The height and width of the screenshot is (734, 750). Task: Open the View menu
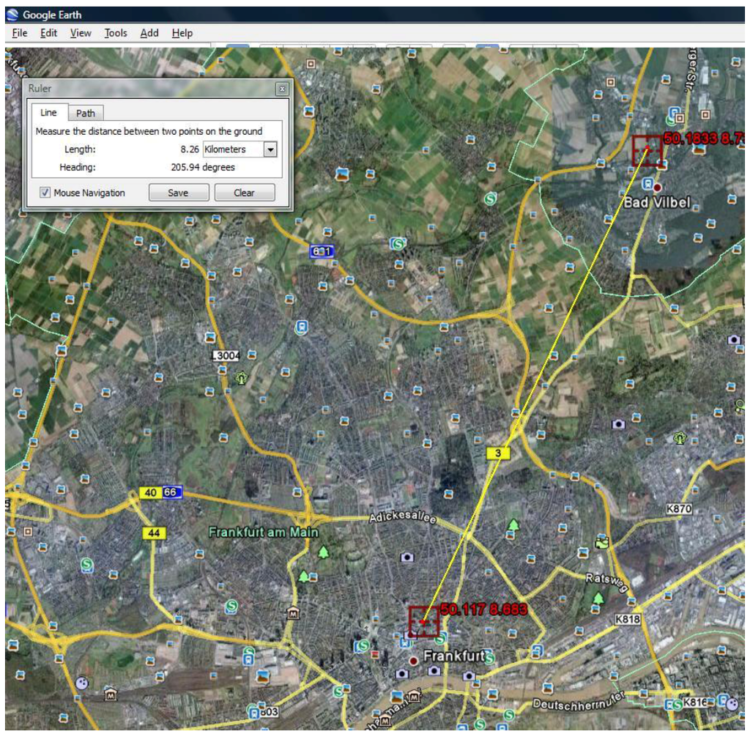[x=81, y=33]
